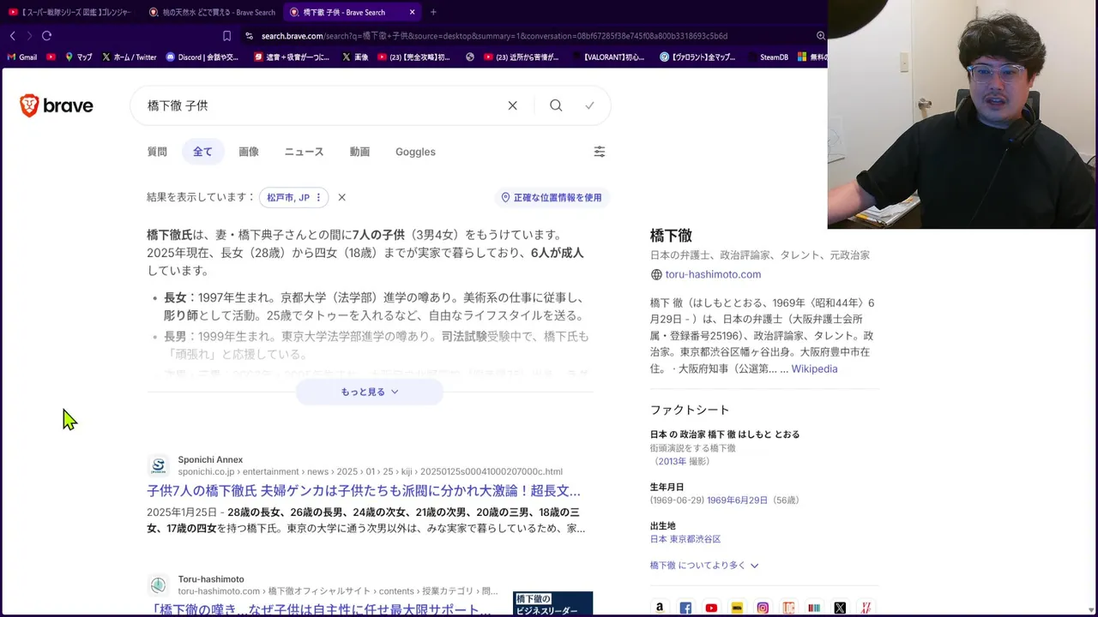Reload the current page
The width and height of the screenshot is (1098, 617).
tap(46, 36)
